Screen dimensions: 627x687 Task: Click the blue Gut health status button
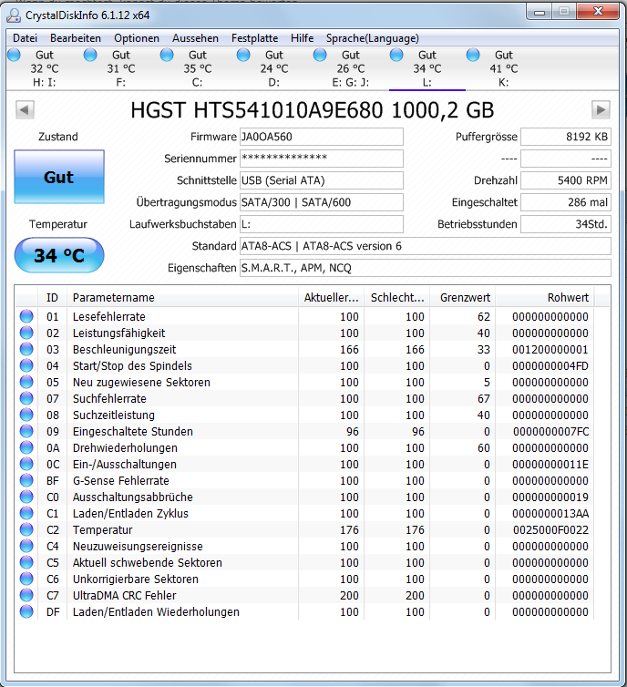(x=59, y=177)
